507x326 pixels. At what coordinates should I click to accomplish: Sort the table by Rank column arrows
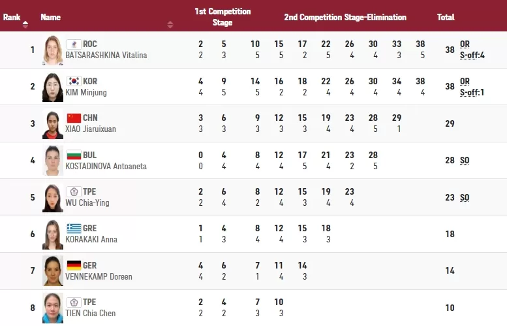[25, 24]
